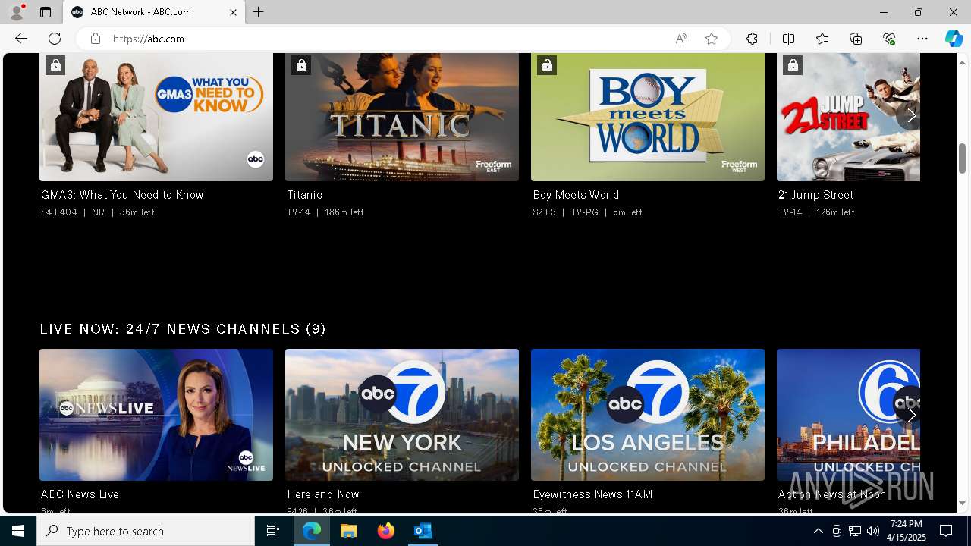Open File Explorer from the taskbar
This screenshot has height=546, width=971.
(349, 531)
